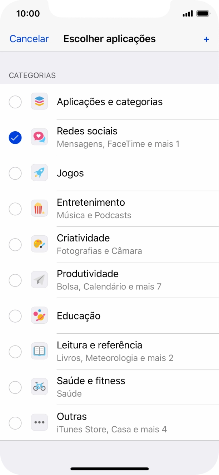
Task: Tap the ellipsis icon for Outras
Action: pos(39,422)
